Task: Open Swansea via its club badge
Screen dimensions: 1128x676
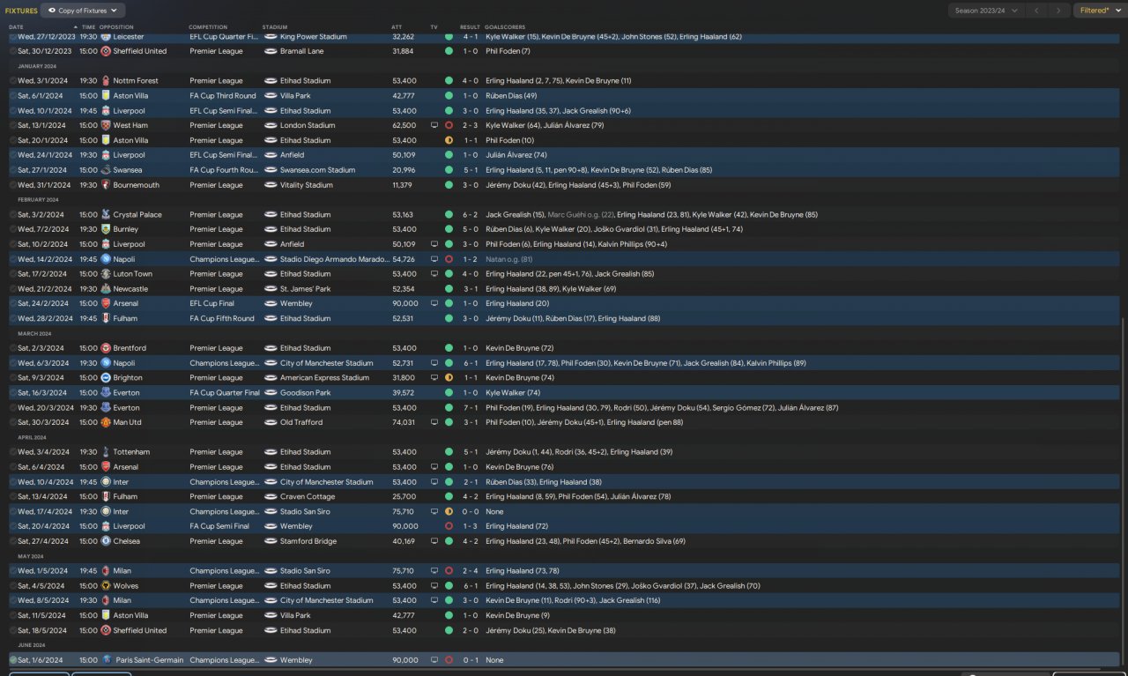Action: coord(106,170)
